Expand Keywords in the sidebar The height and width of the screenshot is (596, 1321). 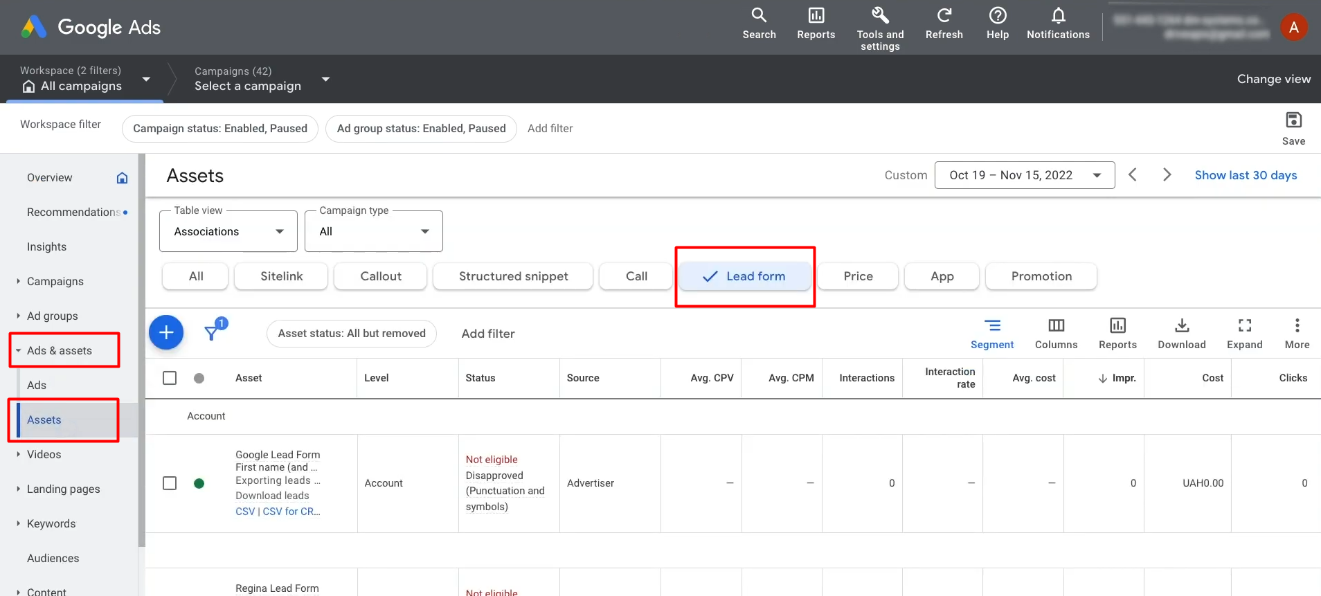pyautogui.click(x=18, y=523)
